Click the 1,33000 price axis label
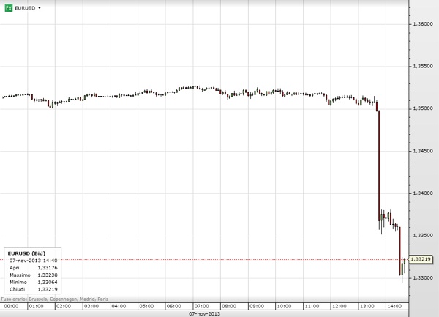This screenshot has width=439, height=317. [x=422, y=278]
